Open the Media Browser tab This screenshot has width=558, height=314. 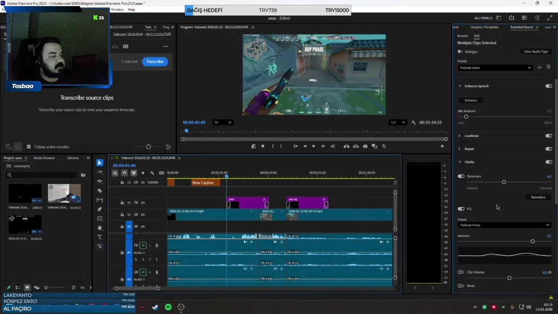point(44,158)
